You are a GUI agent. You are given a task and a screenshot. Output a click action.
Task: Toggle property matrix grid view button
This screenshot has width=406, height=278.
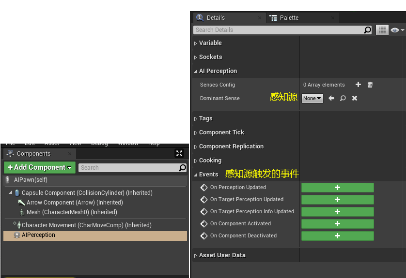[x=382, y=30]
